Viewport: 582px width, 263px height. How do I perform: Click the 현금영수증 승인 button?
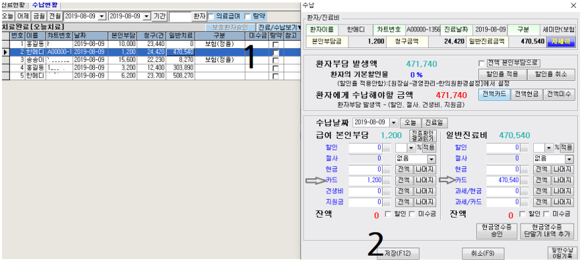pyautogui.click(x=496, y=231)
